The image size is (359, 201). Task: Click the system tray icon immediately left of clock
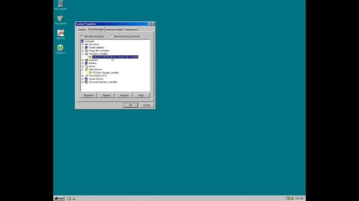tap(292, 199)
